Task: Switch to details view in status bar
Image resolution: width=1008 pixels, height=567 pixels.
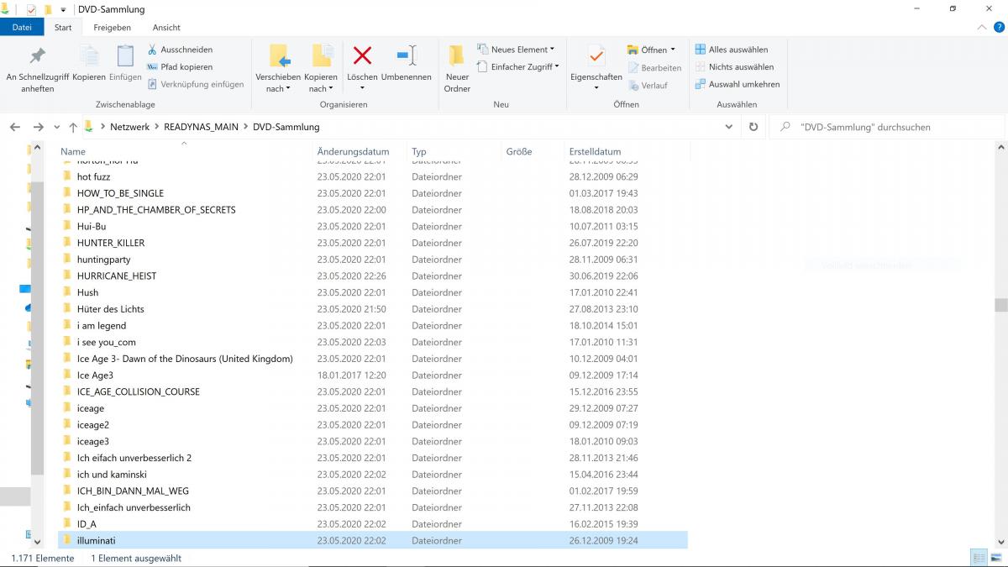Action: pos(978,558)
